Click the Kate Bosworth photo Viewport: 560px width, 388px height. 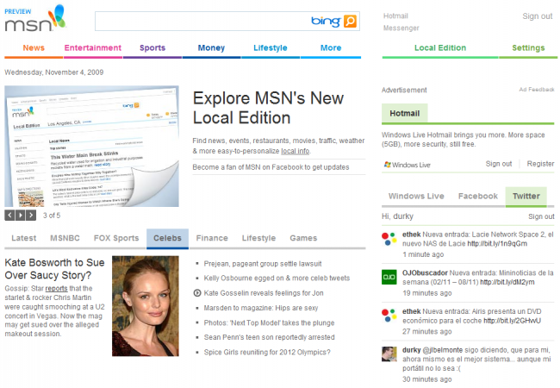[x=146, y=306]
